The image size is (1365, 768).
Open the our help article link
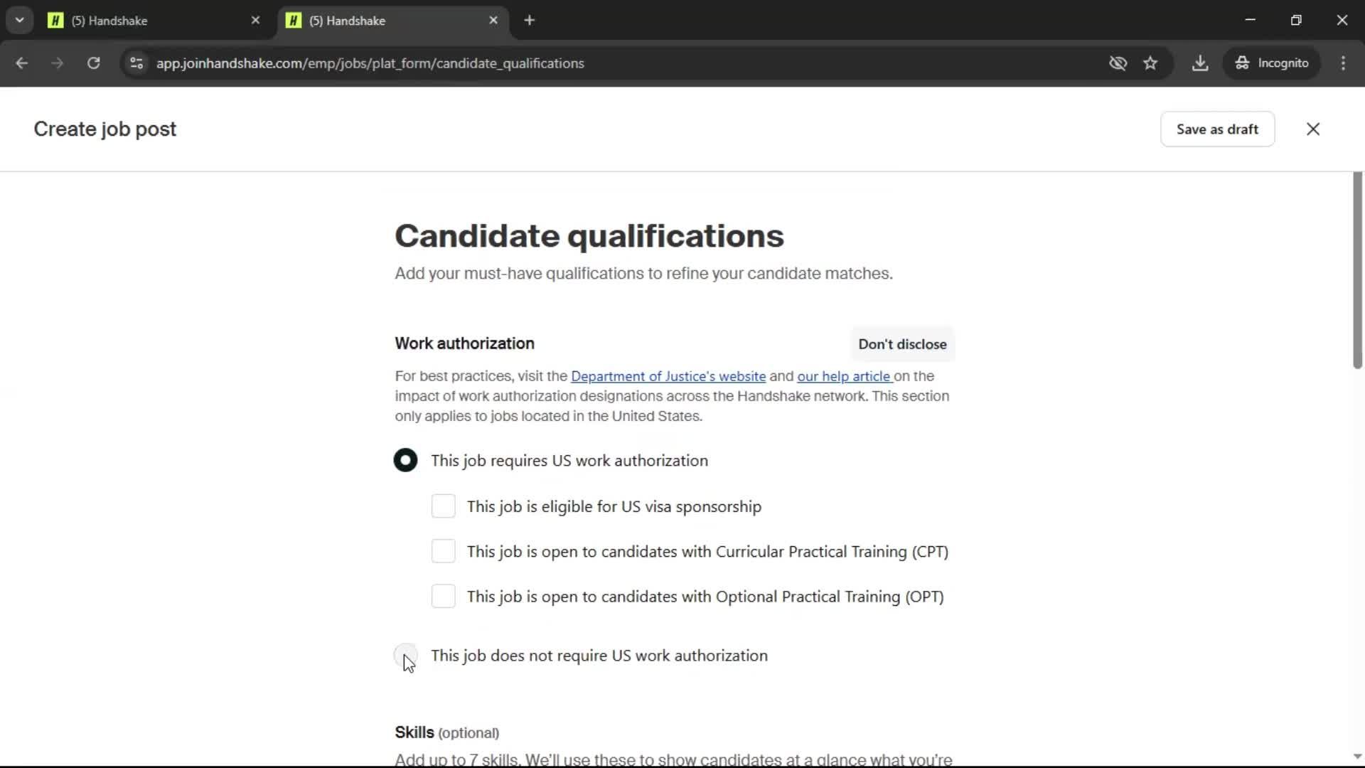pyautogui.click(x=844, y=376)
